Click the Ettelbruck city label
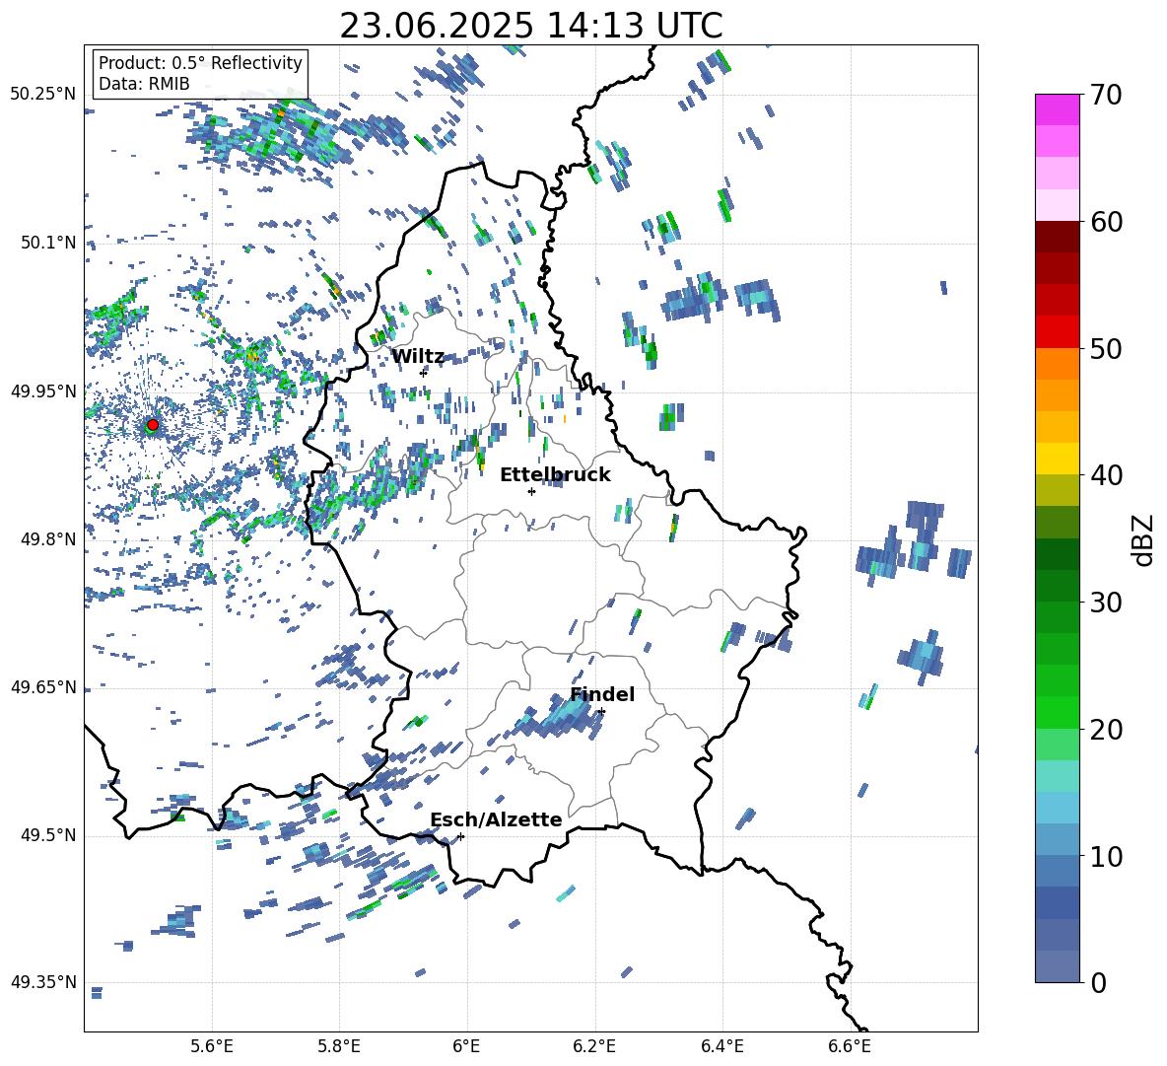 tap(555, 475)
